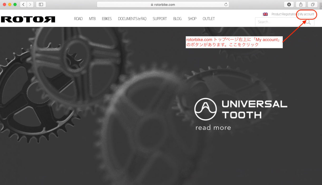Open the OUTLET menu item

pos(209,19)
